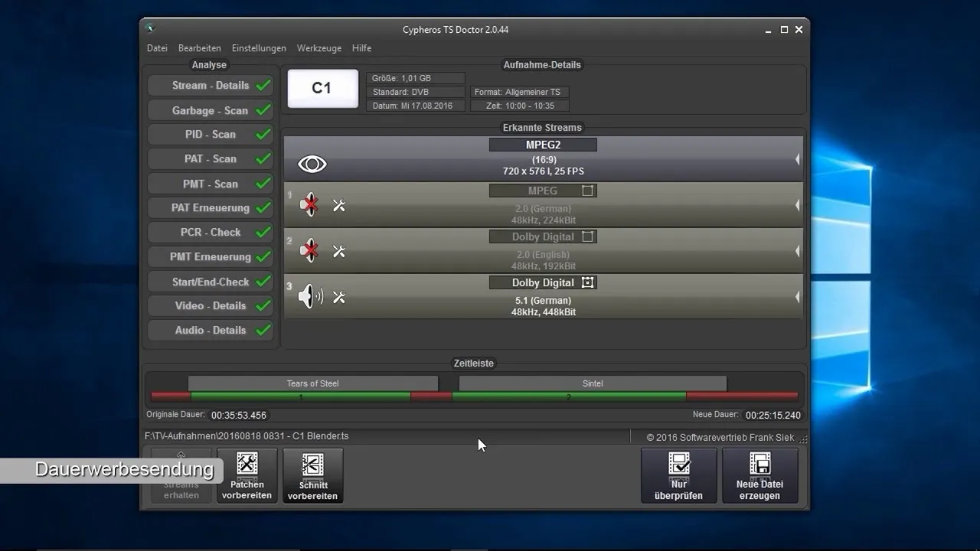Open the Bearbeiten menu
The image size is (980, 551).
coord(200,48)
